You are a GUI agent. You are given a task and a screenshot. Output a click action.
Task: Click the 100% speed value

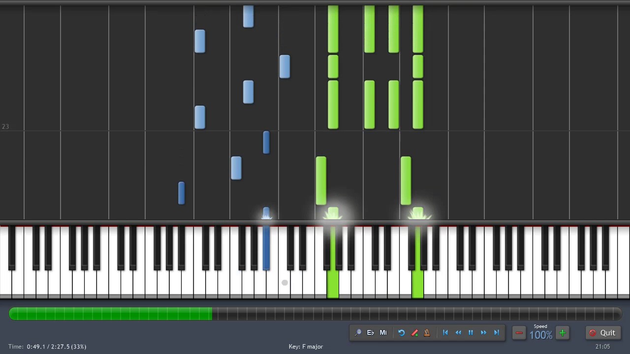click(x=541, y=335)
